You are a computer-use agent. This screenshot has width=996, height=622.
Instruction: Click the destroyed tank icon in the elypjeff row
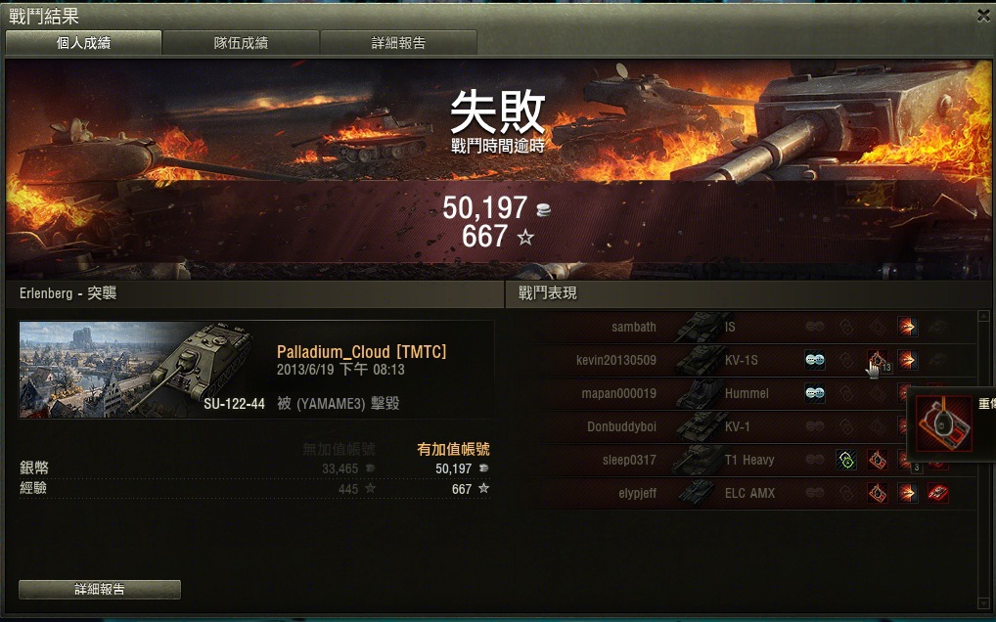click(938, 493)
